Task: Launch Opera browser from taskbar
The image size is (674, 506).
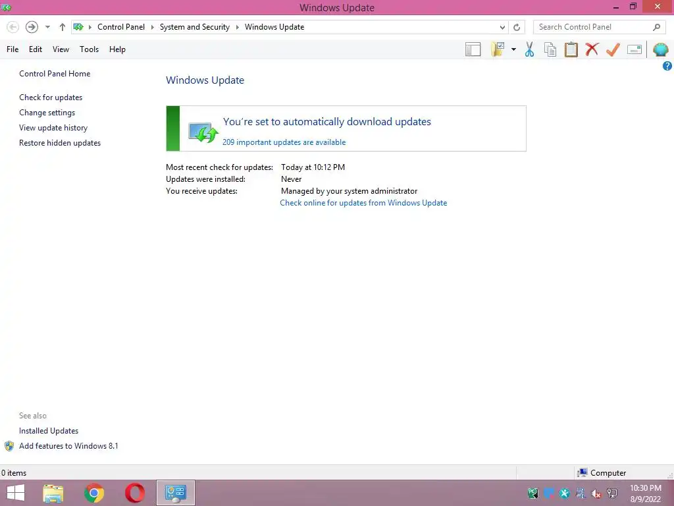Action: click(134, 493)
